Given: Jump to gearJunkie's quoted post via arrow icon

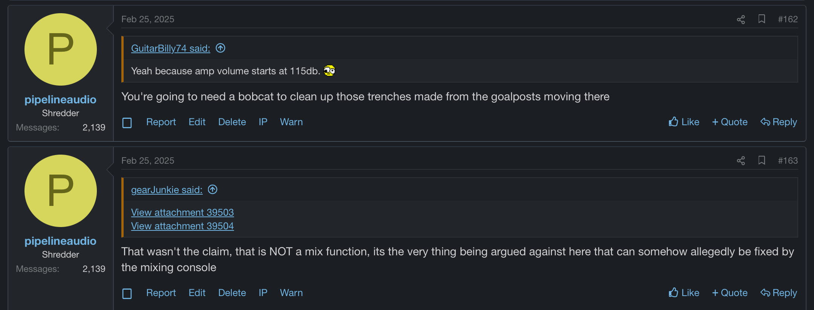Looking at the screenshot, I should pos(213,190).
